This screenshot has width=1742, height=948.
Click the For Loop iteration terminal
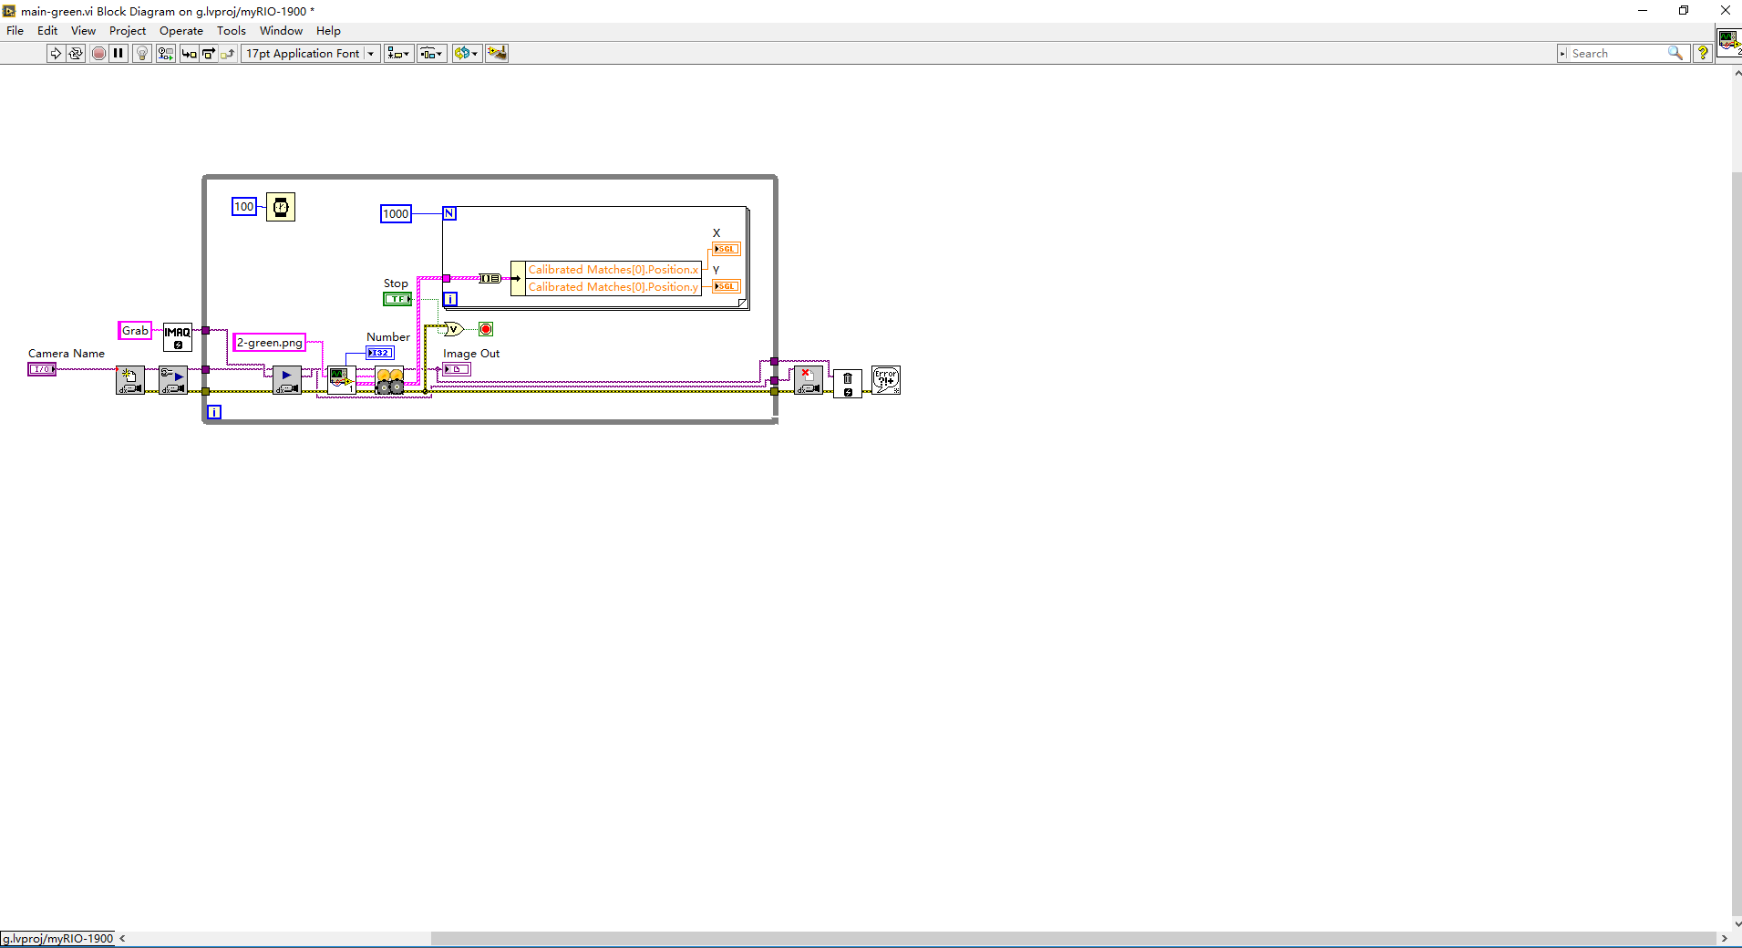[450, 299]
